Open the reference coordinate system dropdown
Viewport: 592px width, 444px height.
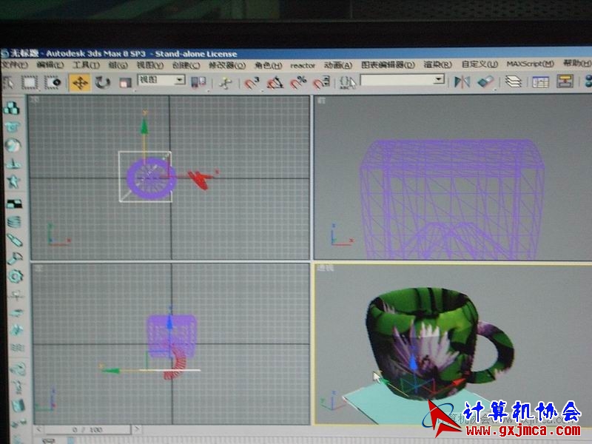point(161,80)
